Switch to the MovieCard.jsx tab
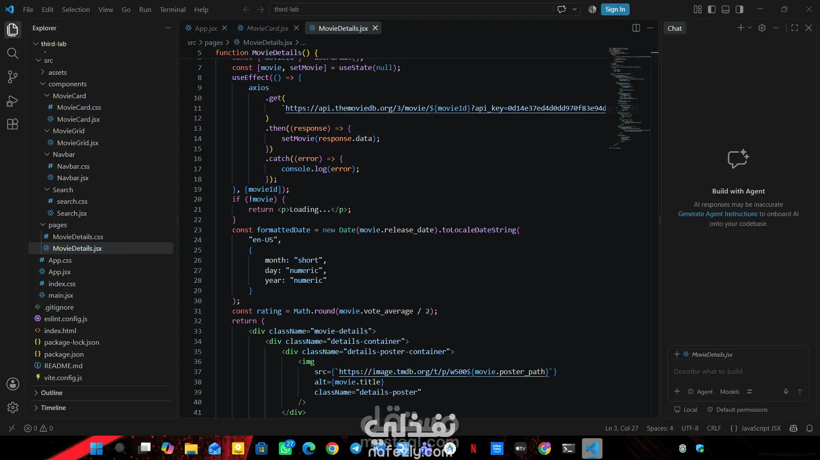 pos(267,28)
